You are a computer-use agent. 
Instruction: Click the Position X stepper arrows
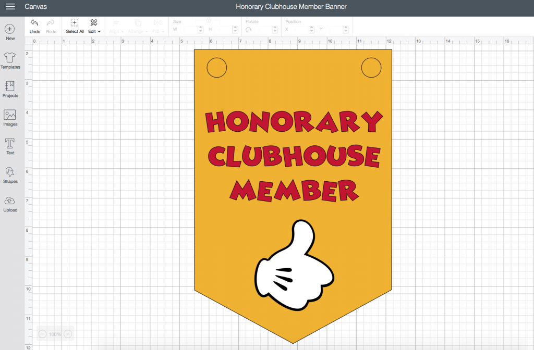coord(311,30)
